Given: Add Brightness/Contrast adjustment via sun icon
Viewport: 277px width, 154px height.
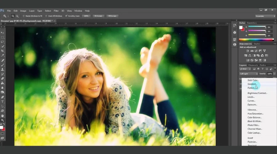Looking at the screenshot, I should click(x=248, y=51).
